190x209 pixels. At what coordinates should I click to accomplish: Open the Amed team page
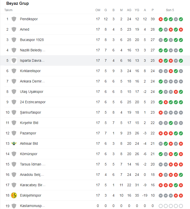(x=25, y=29)
